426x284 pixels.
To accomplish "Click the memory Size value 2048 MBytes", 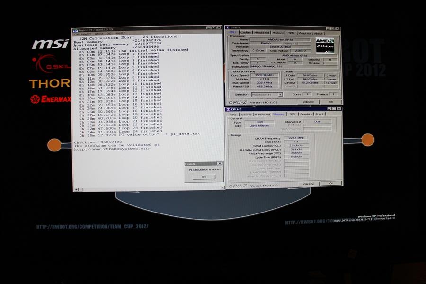I will (259, 126).
